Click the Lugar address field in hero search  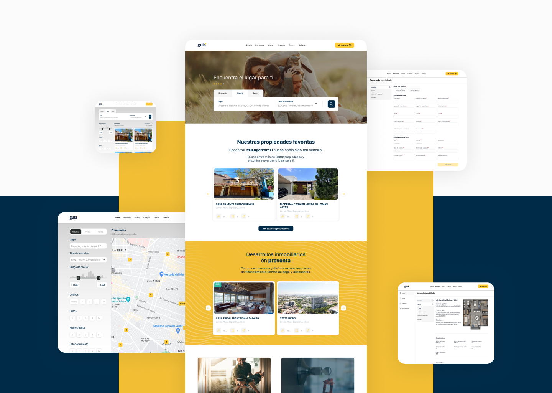pos(243,106)
